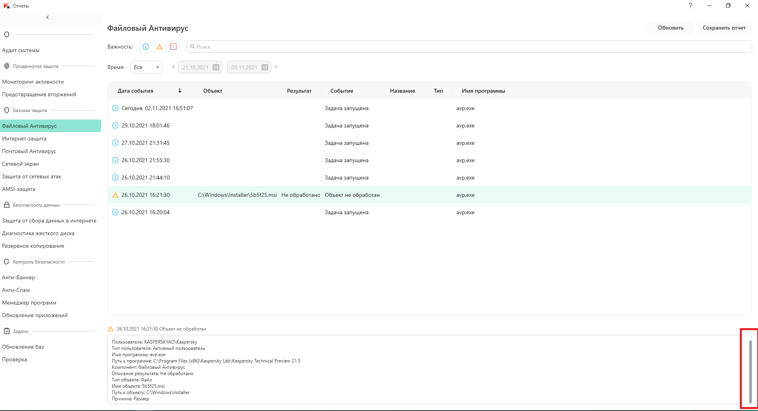
Task: Toggle the critical importance filter icon
Action: pyautogui.click(x=173, y=47)
